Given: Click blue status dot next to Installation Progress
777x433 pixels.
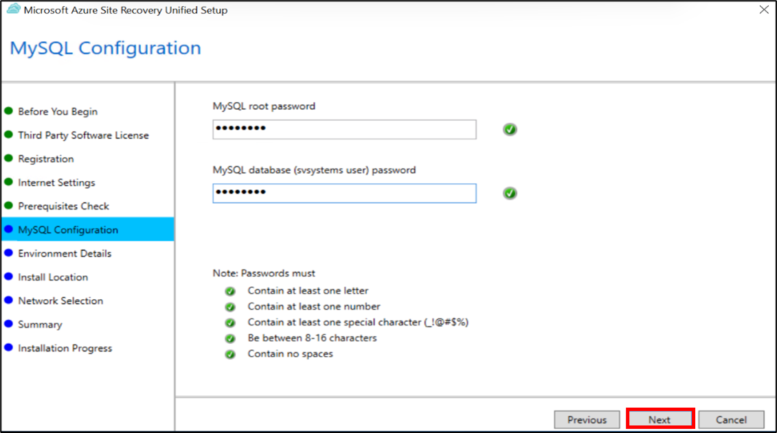Looking at the screenshot, I should (x=8, y=348).
